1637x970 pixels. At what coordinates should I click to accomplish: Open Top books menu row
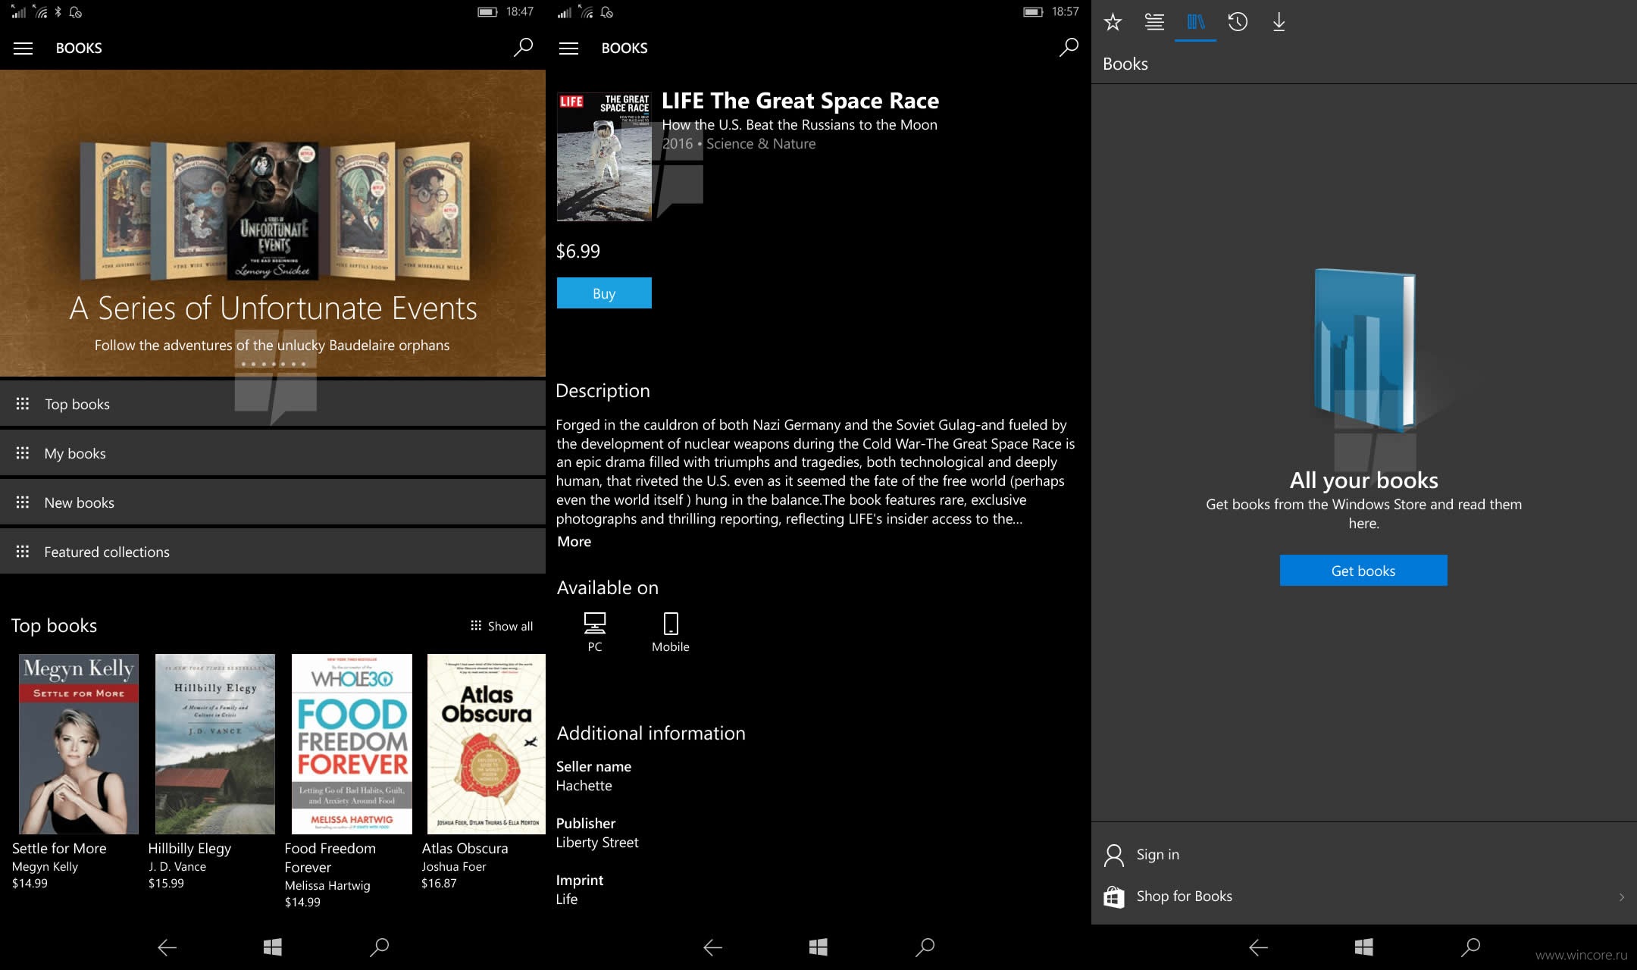(273, 404)
